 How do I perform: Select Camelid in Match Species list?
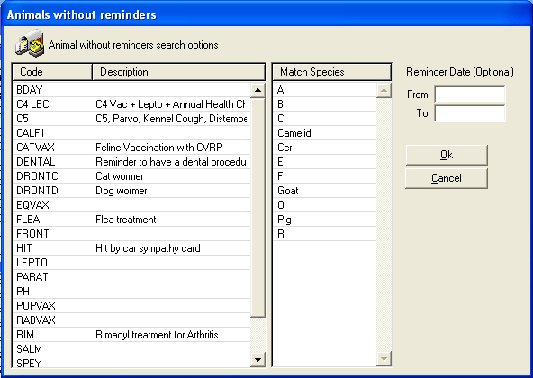[x=325, y=133]
